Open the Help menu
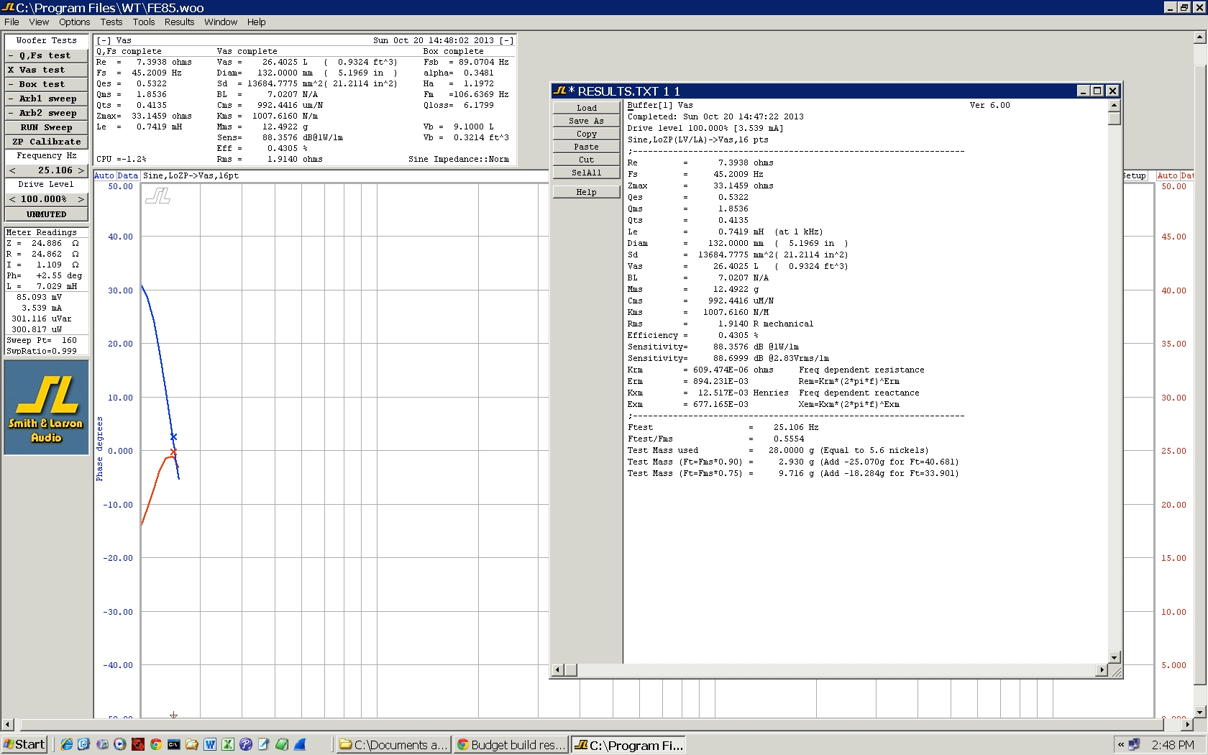1208x755 pixels. click(257, 22)
